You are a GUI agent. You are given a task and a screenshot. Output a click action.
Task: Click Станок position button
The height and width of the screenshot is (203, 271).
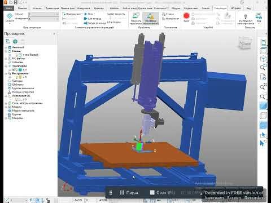click(x=168, y=14)
